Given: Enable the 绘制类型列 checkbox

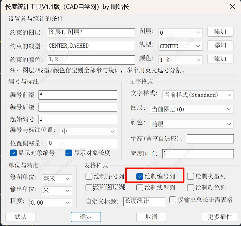Looking at the screenshot, I should (191, 176).
